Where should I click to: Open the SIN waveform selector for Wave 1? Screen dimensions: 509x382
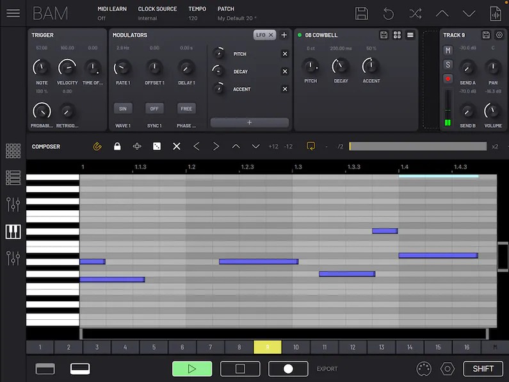tap(122, 108)
